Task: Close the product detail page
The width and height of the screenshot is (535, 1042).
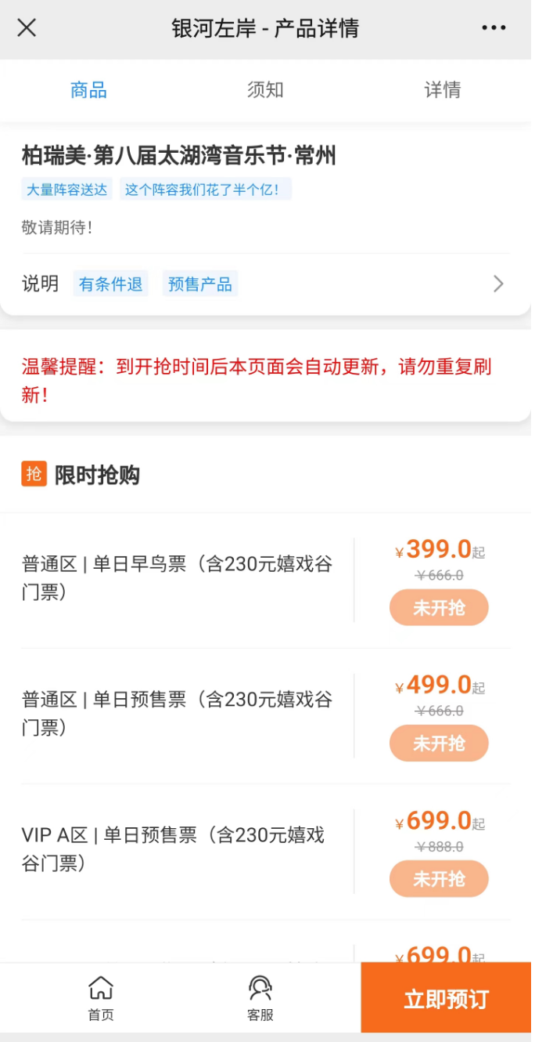Action: pos(27,28)
